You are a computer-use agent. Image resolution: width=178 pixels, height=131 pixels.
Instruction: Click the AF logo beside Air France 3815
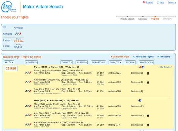click(x=28, y=106)
